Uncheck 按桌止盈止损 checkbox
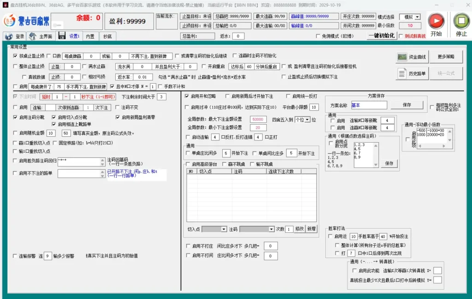 (15, 56)
